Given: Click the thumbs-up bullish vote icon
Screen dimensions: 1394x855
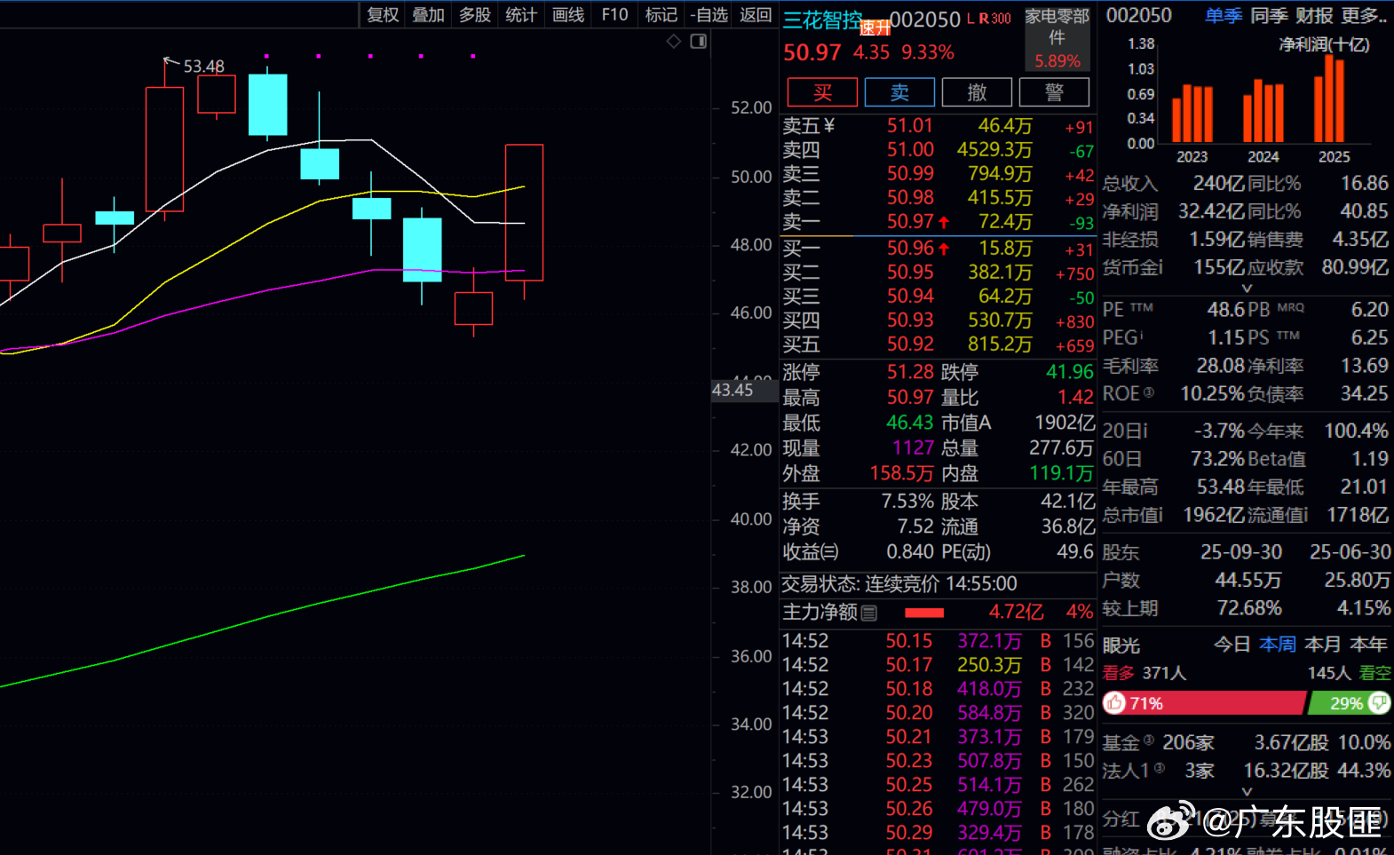Looking at the screenshot, I should [1115, 703].
